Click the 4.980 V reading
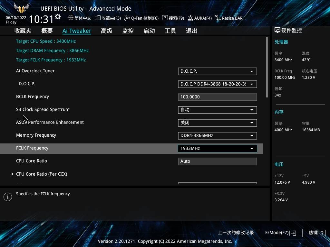The image size is (330, 247). tap(308, 182)
